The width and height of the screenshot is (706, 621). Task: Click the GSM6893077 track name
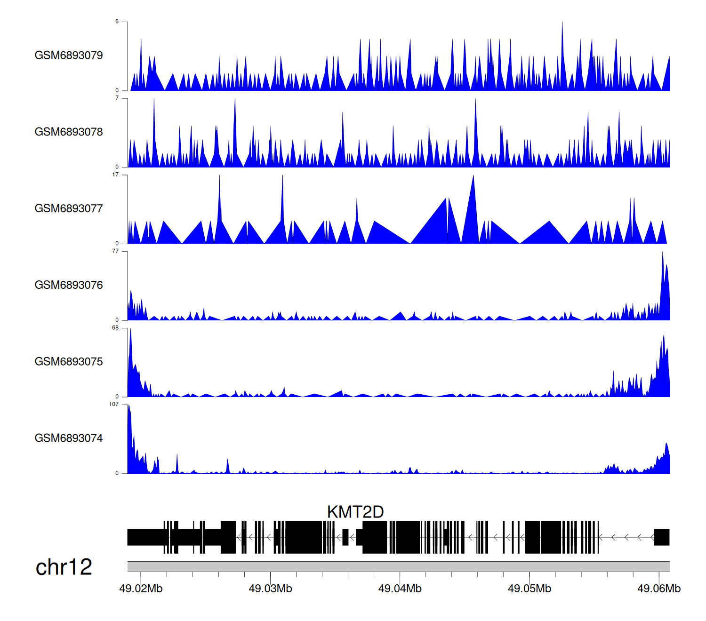click(69, 208)
